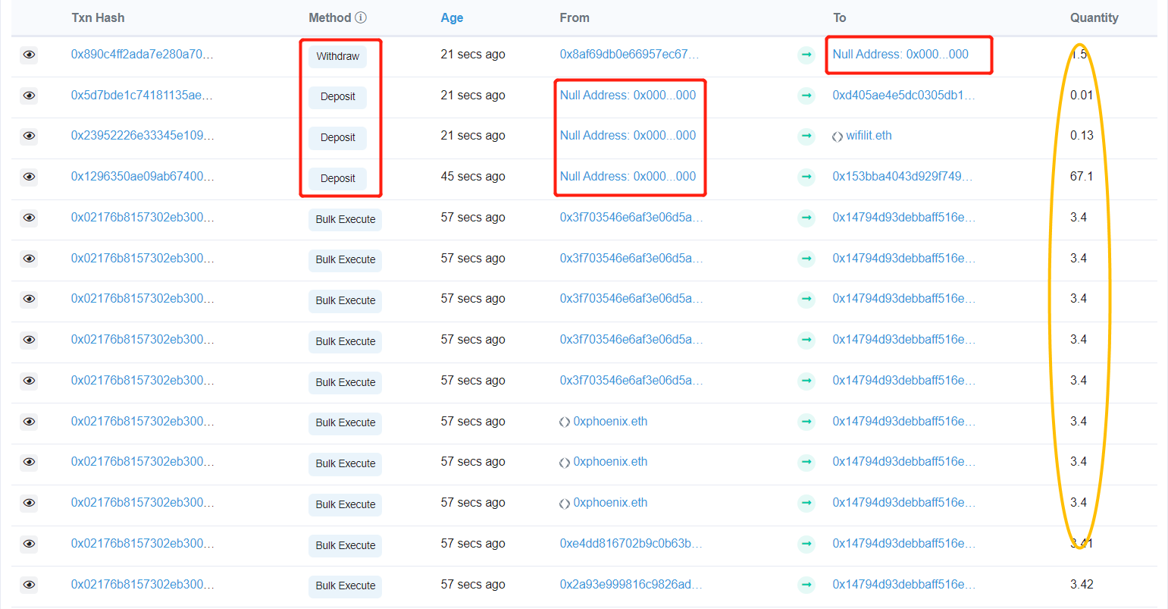
Task: Click the Withdraw method badge
Action: click(x=337, y=56)
